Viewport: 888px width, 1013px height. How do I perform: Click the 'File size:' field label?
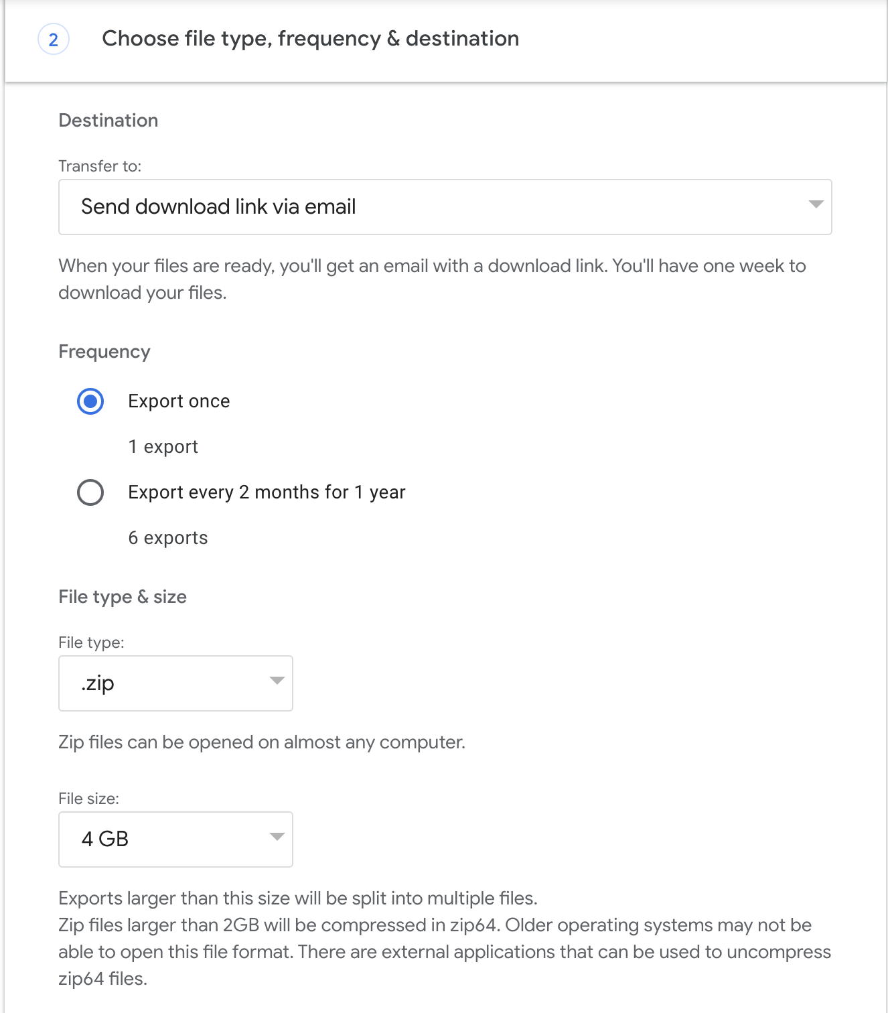tap(88, 799)
